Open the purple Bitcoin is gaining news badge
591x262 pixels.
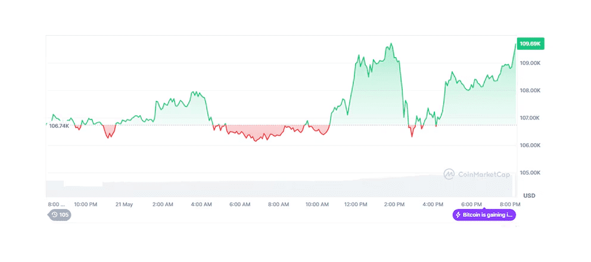click(x=484, y=214)
